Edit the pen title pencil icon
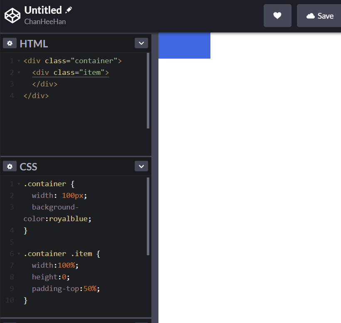341x323 pixels. pos(69,10)
